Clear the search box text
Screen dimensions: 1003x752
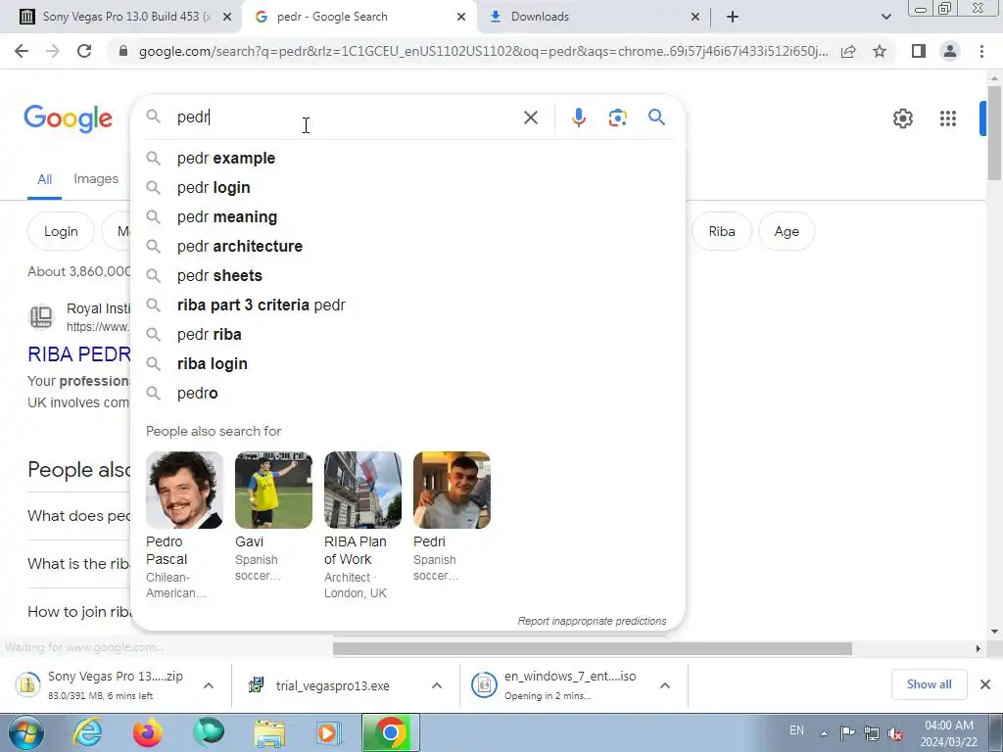[x=530, y=117]
